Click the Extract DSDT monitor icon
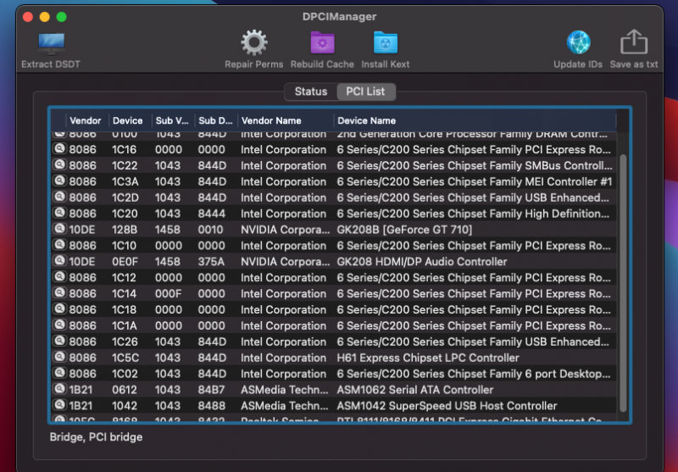 [x=51, y=44]
